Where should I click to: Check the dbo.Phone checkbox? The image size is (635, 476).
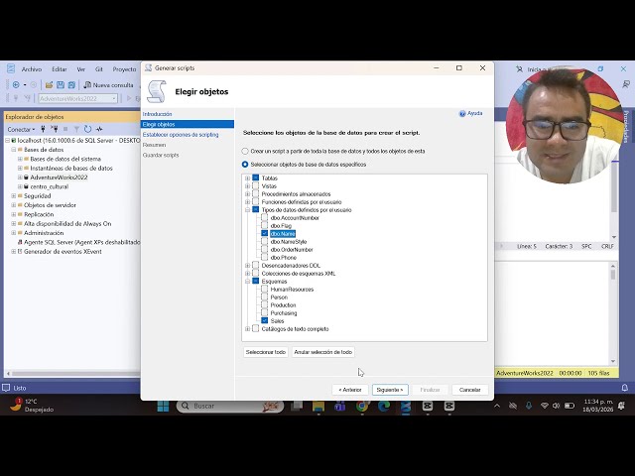[265, 258]
